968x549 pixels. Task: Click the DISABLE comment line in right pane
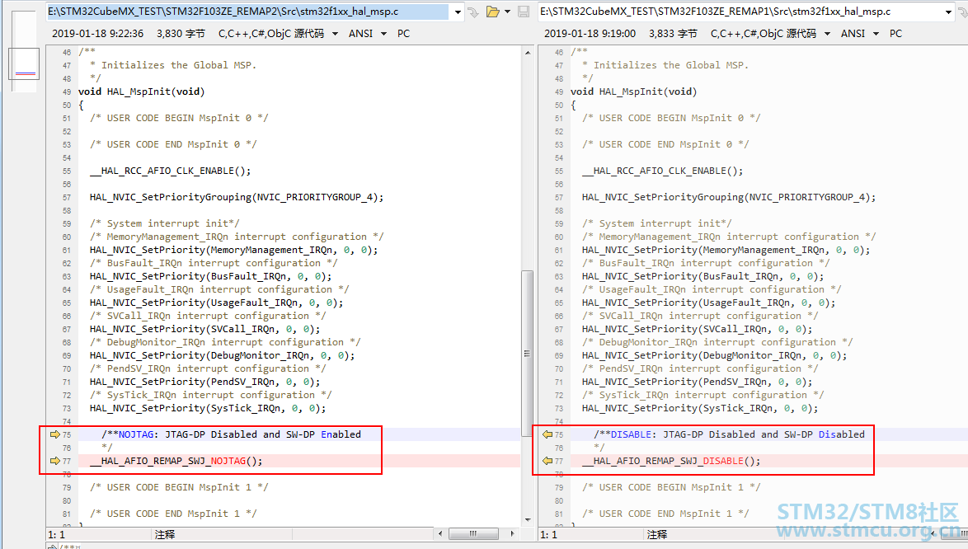click(729, 434)
